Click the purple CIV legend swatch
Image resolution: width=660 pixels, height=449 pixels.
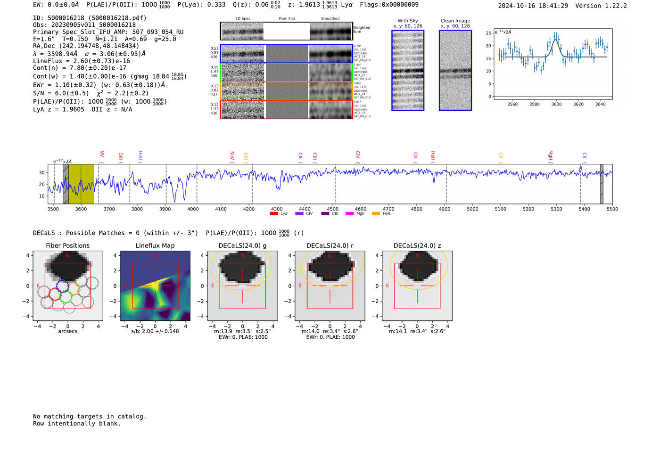(299, 214)
